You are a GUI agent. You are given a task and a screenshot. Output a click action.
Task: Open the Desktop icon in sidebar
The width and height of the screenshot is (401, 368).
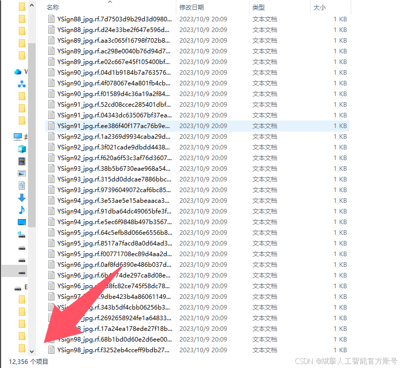(22, 222)
